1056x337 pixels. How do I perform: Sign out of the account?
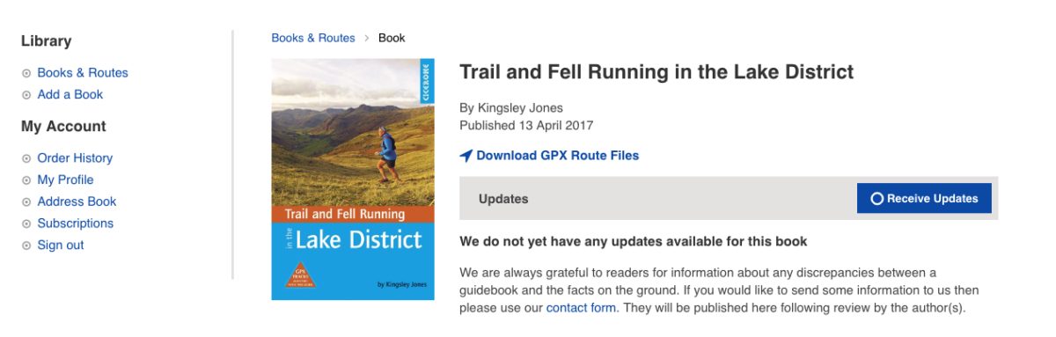[x=61, y=245]
